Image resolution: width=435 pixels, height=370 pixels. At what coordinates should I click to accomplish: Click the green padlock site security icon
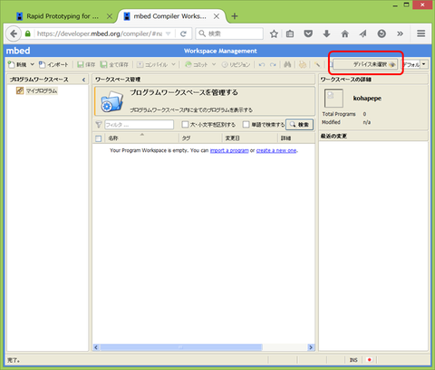[x=28, y=33]
